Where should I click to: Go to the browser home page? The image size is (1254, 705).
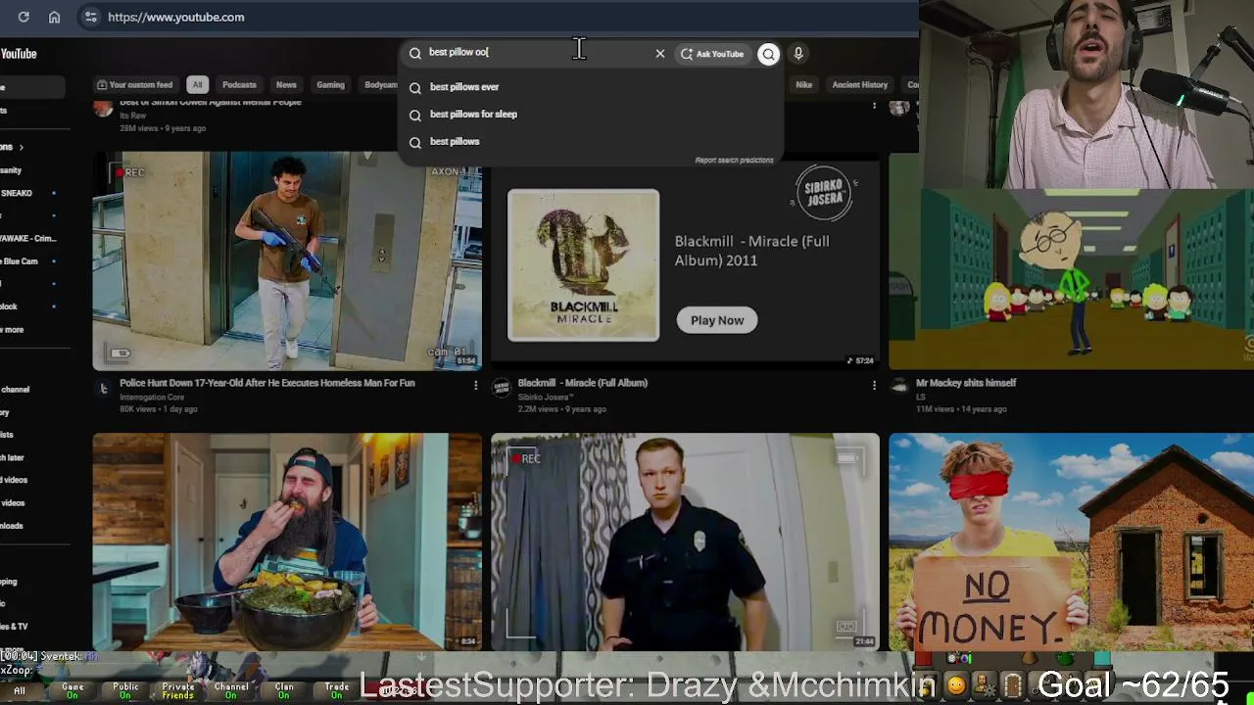pos(55,17)
